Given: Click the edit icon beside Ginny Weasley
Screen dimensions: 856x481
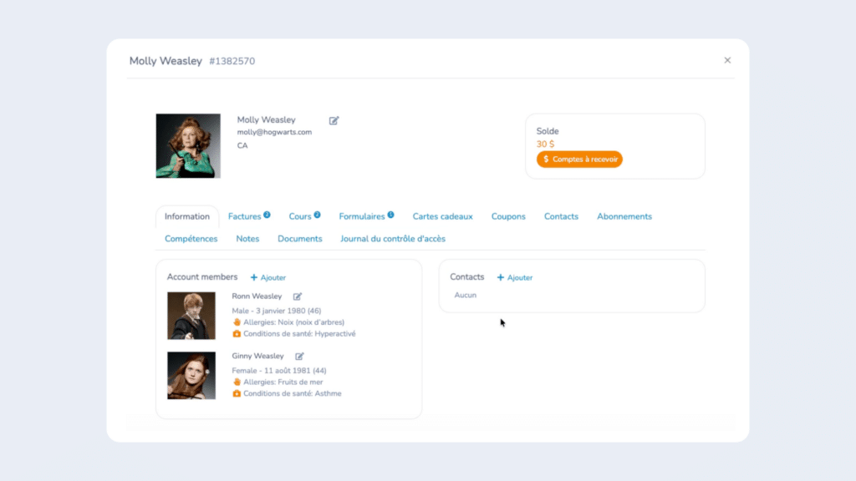Looking at the screenshot, I should tap(299, 356).
